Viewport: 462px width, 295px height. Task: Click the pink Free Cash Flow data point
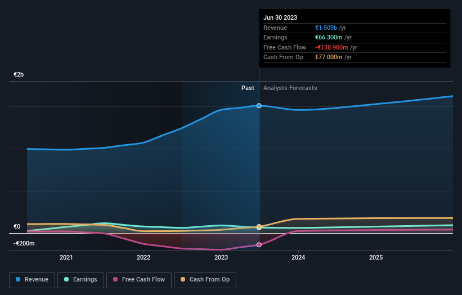click(259, 244)
